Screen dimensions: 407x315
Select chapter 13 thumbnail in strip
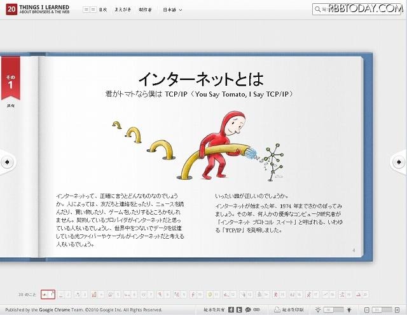tap(246, 295)
